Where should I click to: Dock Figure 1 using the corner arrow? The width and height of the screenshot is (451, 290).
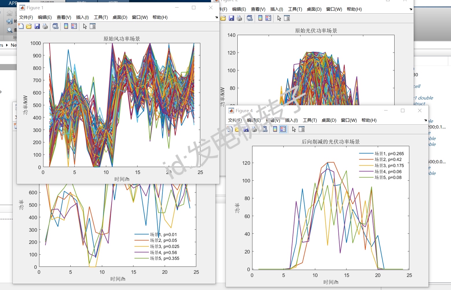(217, 17)
